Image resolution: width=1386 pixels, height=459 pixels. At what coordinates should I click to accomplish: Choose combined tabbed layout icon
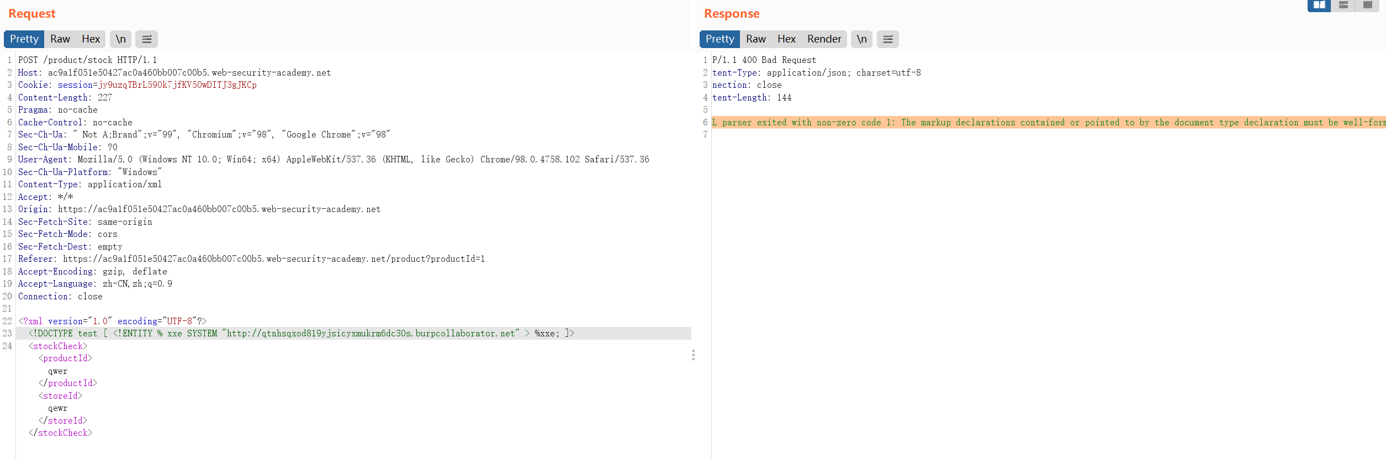click(x=1367, y=5)
